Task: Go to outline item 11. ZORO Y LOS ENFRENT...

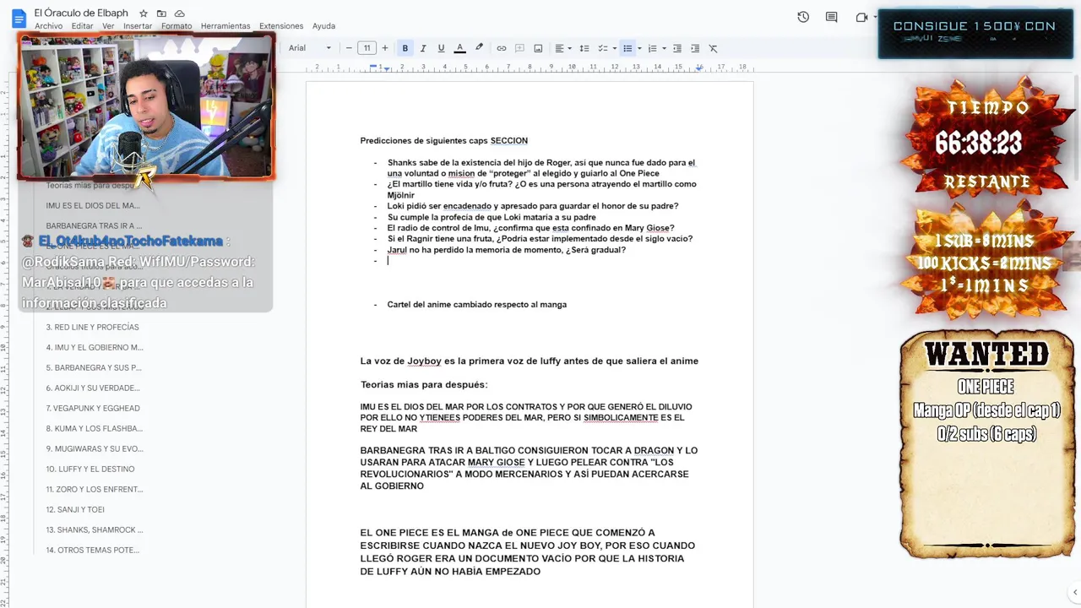Action: (95, 489)
